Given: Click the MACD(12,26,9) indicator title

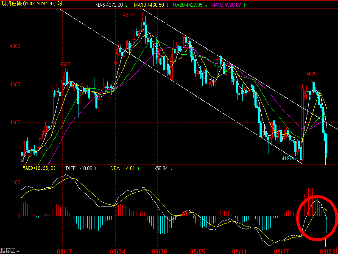Looking at the screenshot, I should pos(39,168).
